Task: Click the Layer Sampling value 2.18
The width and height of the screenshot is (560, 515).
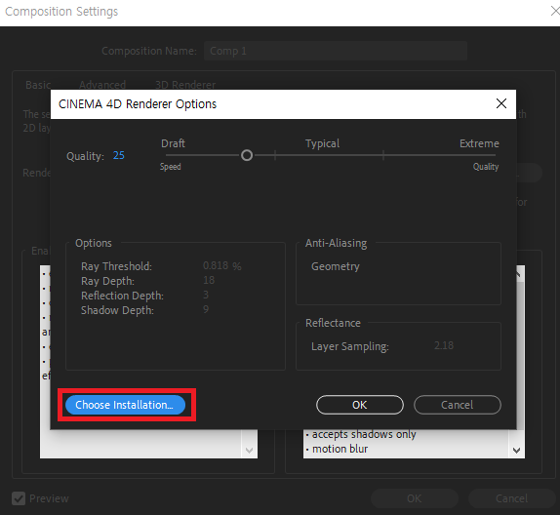Action: click(x=444, y=345)
